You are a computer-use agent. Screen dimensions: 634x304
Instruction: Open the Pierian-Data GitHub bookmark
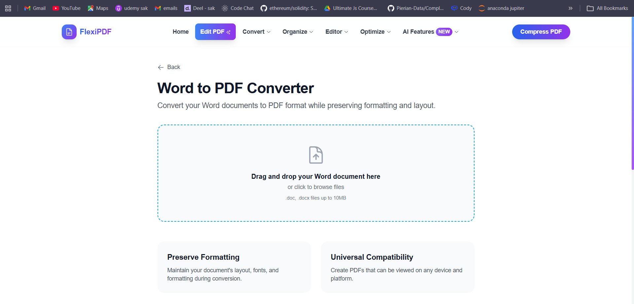click(416, 8)
